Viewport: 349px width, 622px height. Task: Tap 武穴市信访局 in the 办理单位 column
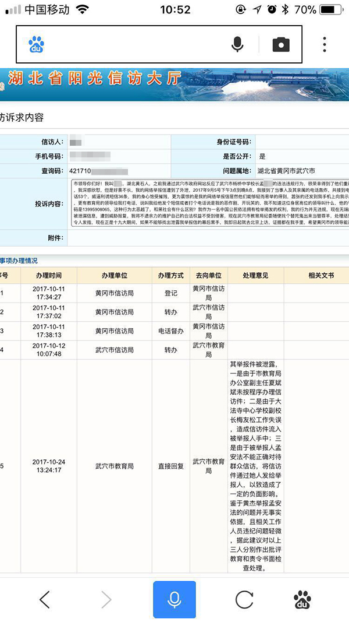click(x=115, y=350)
